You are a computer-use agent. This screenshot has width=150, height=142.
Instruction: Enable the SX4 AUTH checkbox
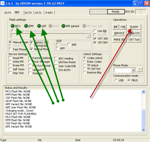coord(56,70)
